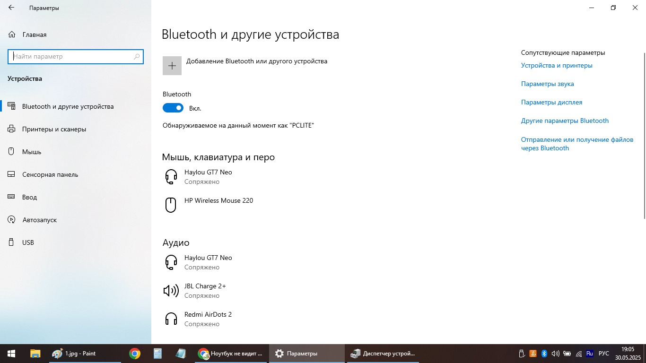Screen dimensions: 646x363
Task: Switch to the 1.jpg - Paint window
Action: (85, 354)
